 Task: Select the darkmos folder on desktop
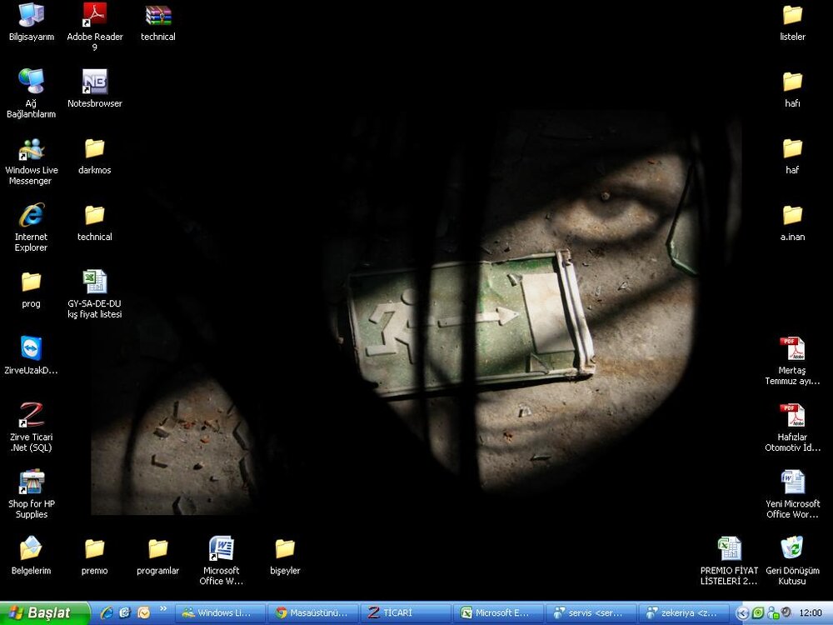(95, 150)
